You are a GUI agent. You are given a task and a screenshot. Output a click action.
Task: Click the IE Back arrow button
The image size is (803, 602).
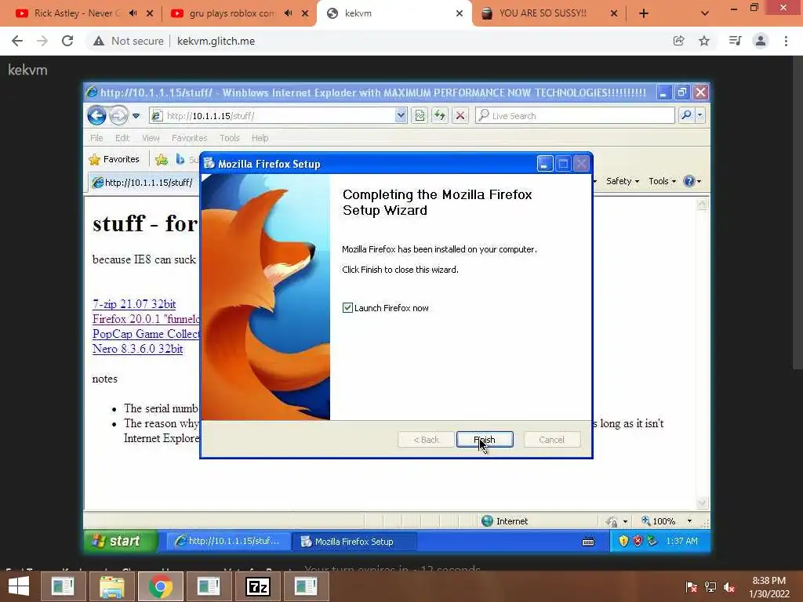[96, 116]
